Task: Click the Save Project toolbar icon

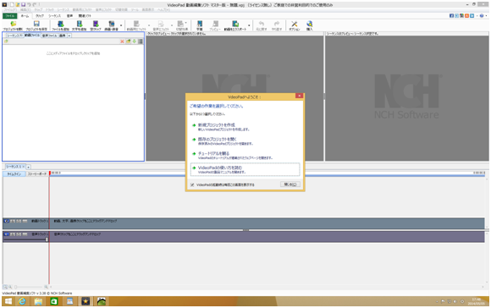Action: coord(36,25)
